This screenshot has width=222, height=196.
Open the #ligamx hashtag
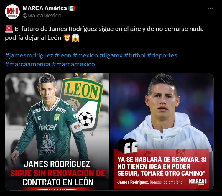tap(111, 55)
